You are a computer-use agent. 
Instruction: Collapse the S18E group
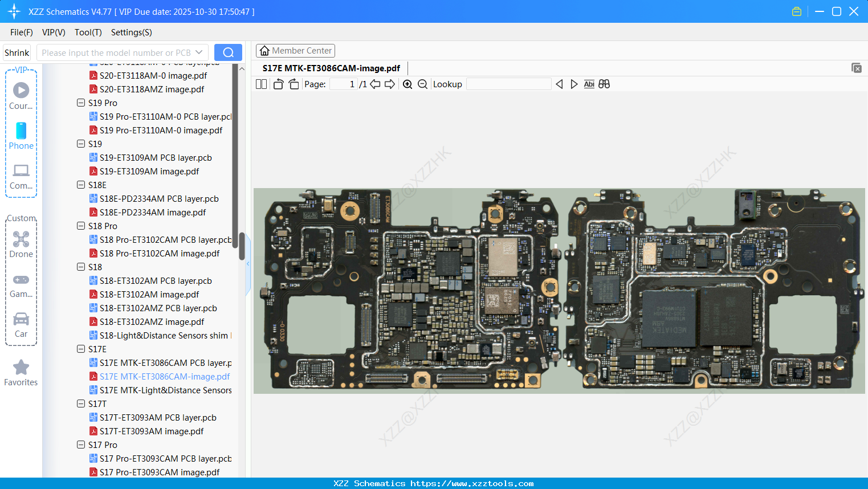[81, 185]
